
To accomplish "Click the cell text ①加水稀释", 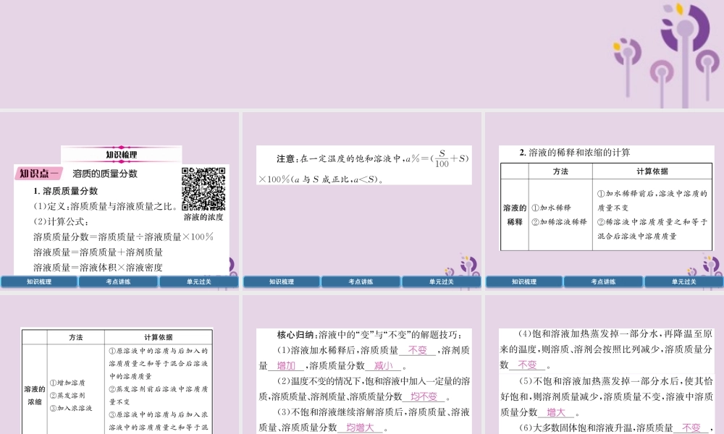I will pyautogui.click(x=551, y=208).
